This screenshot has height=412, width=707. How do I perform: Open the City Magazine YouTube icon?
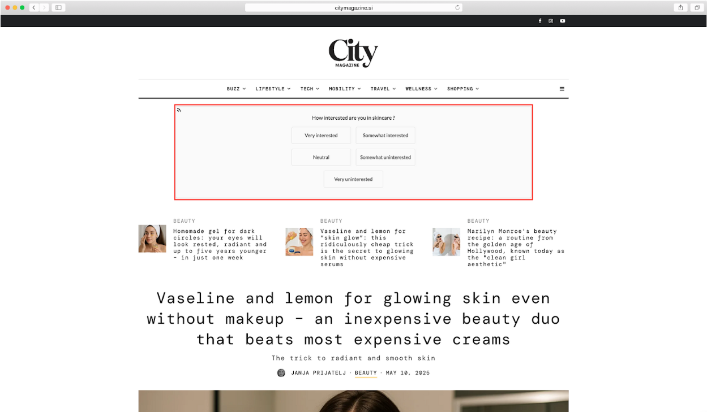[x=563, y=21]
